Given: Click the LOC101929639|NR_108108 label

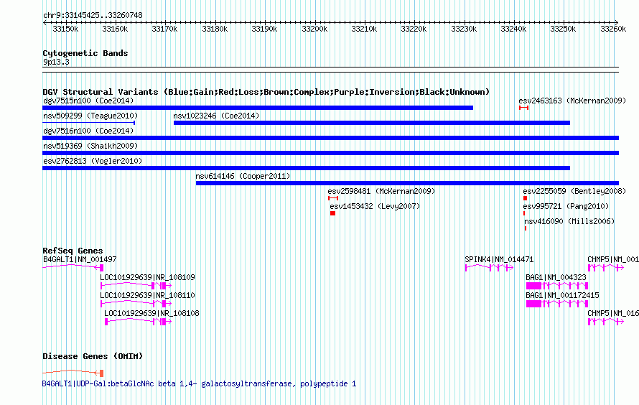Looking at the screenshot, I should click(151, 313).
